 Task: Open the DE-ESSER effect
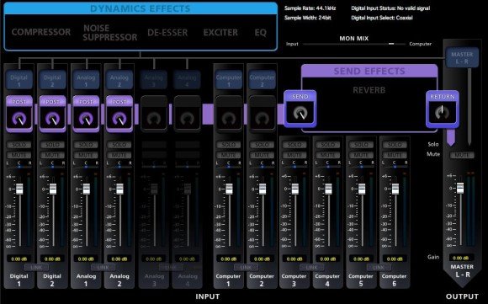tap(167, 32)
